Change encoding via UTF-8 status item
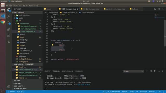Screen dimensions: 166x93 pyautogui.click(x=132, y=92)
